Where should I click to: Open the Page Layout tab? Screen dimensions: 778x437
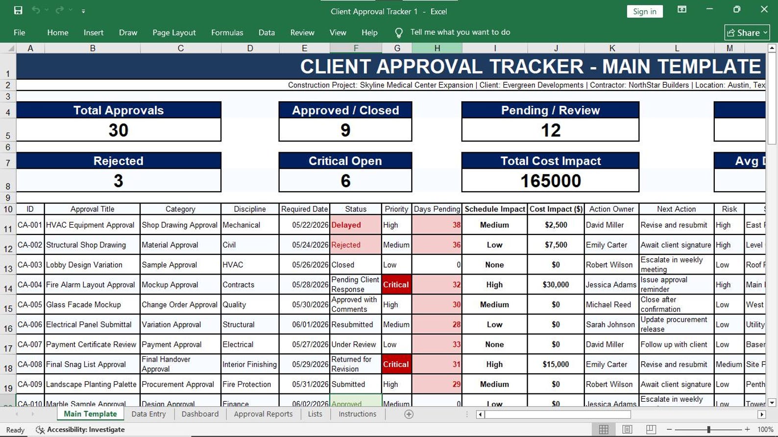[x=174, y=32]
